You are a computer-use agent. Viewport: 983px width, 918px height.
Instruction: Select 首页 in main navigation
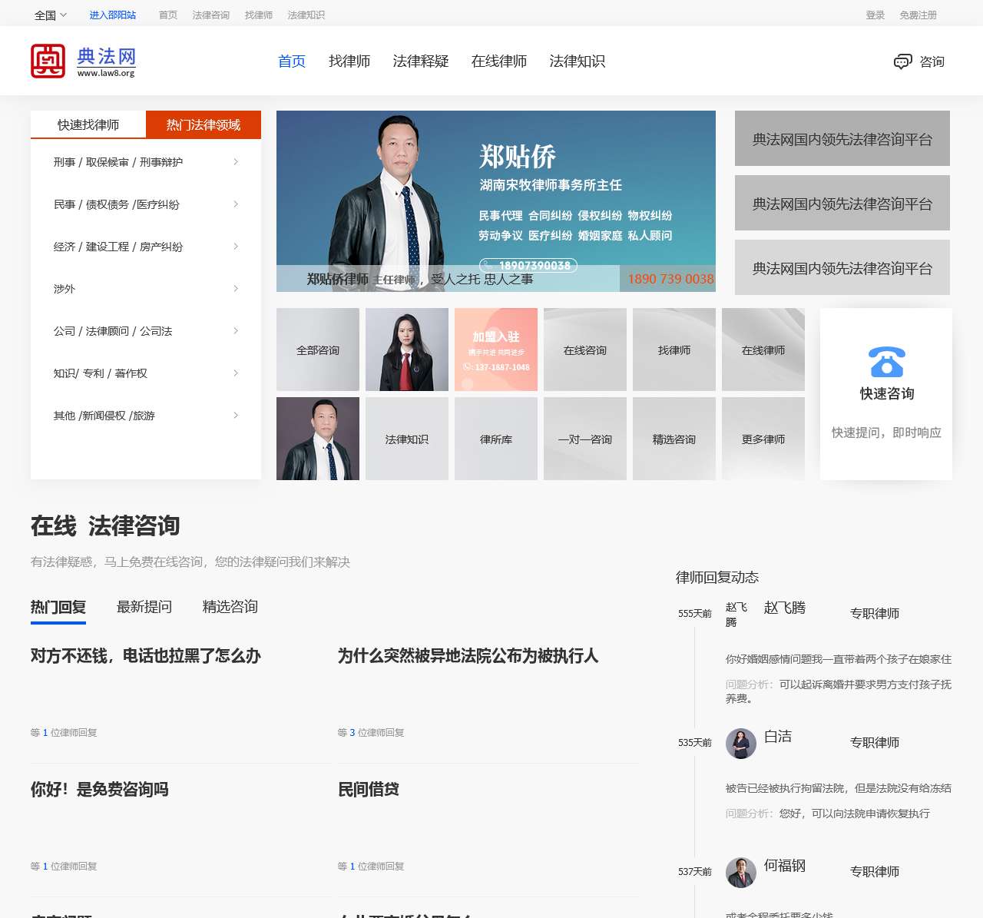(292, 61)
